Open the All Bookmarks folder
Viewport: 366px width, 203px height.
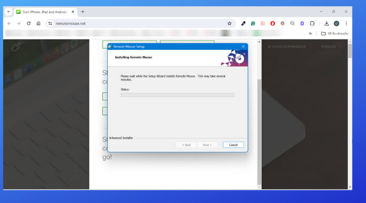pos(335,34)
